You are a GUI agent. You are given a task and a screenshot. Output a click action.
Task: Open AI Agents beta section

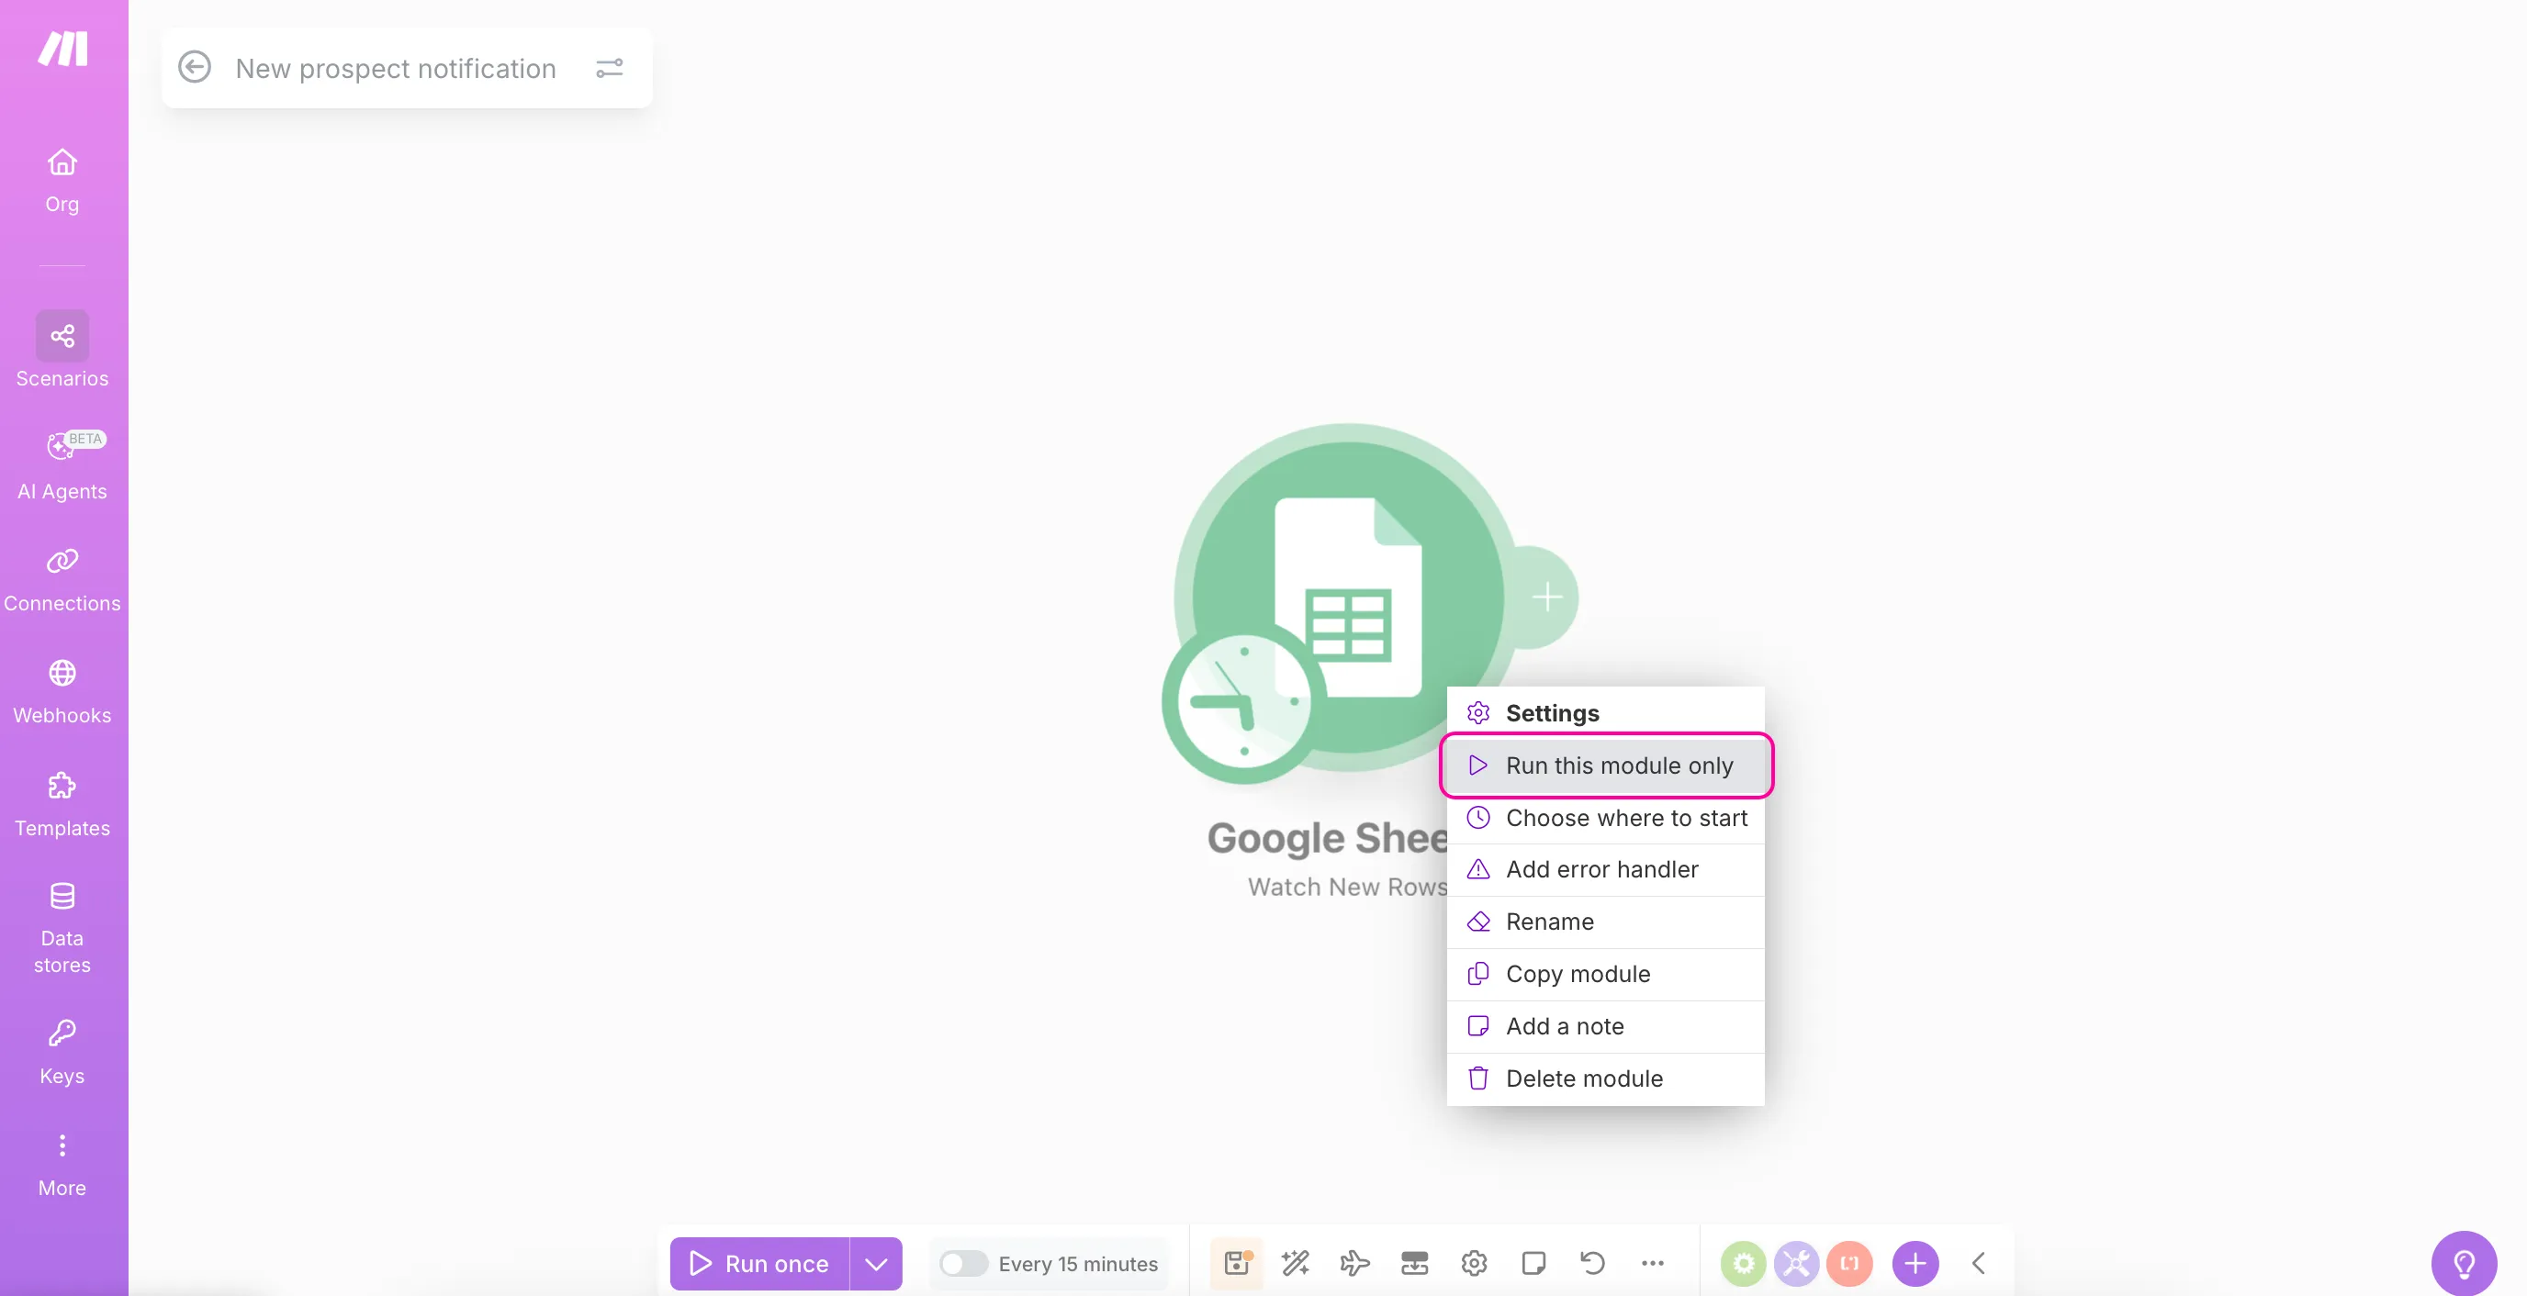click(62, 465)
